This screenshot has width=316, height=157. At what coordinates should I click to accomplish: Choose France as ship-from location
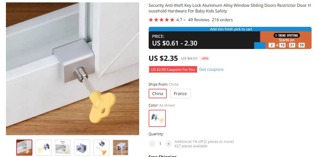coord(180,94)
